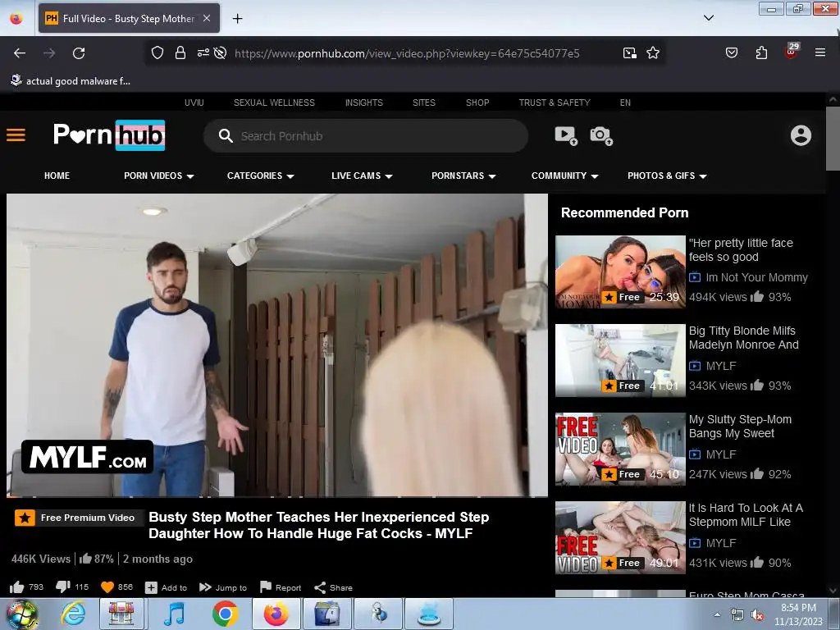
Task: Click the main video player
Action: (277, 345)
